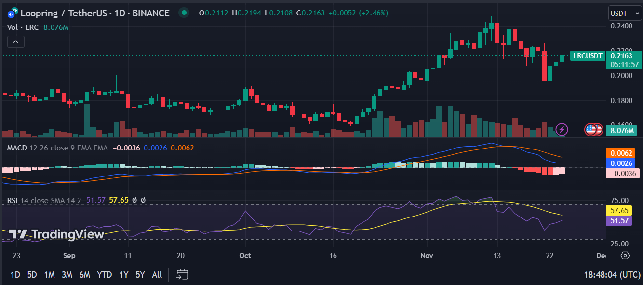This screenshot has width=643, height=285.
Task: Select the 6M time range
Action: point(85,275)
